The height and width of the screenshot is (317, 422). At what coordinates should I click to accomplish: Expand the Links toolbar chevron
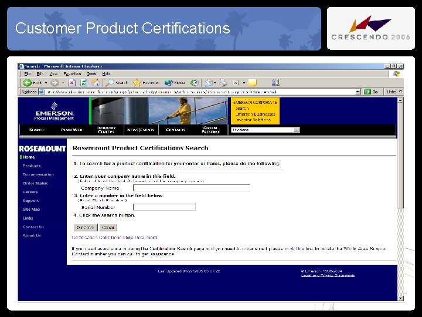click(x=400, y=91)
